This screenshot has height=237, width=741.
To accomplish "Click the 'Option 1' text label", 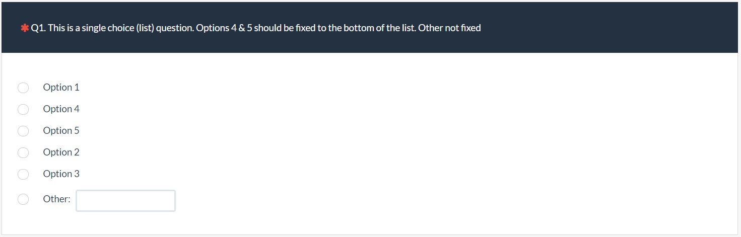I will (x=61, y=88).
